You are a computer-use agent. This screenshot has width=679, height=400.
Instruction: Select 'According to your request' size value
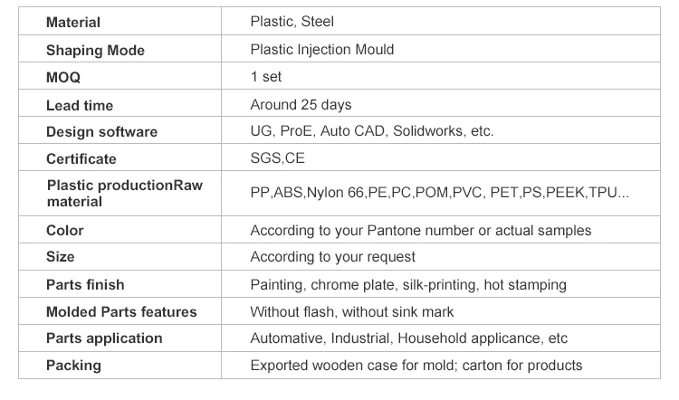tap(332, 257)
